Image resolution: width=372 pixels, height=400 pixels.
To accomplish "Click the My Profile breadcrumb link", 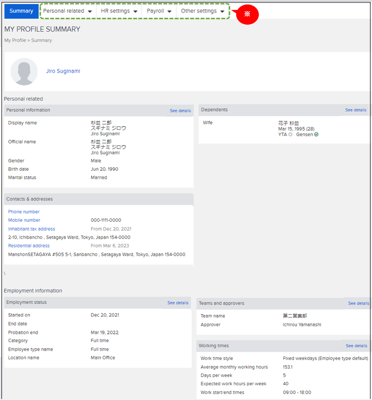I will (x=13, y=40).
